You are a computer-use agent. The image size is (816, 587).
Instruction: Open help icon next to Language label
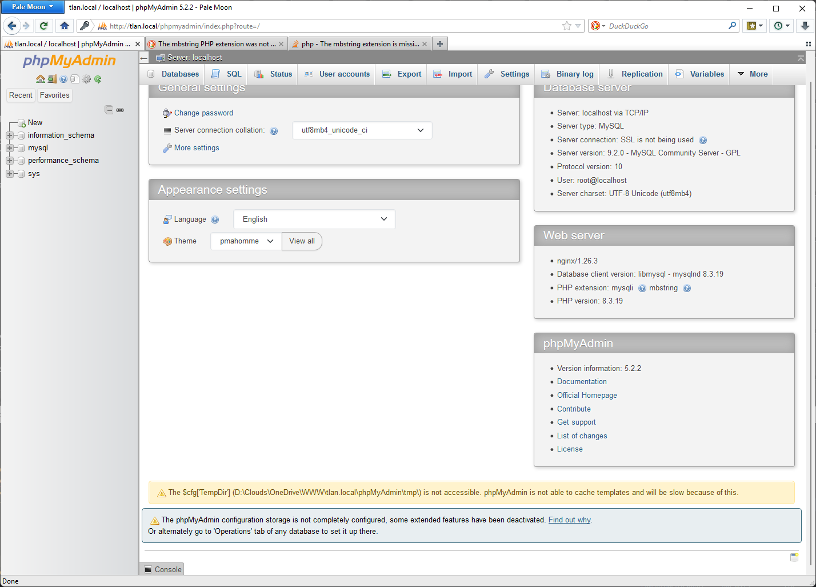point(215,219)
